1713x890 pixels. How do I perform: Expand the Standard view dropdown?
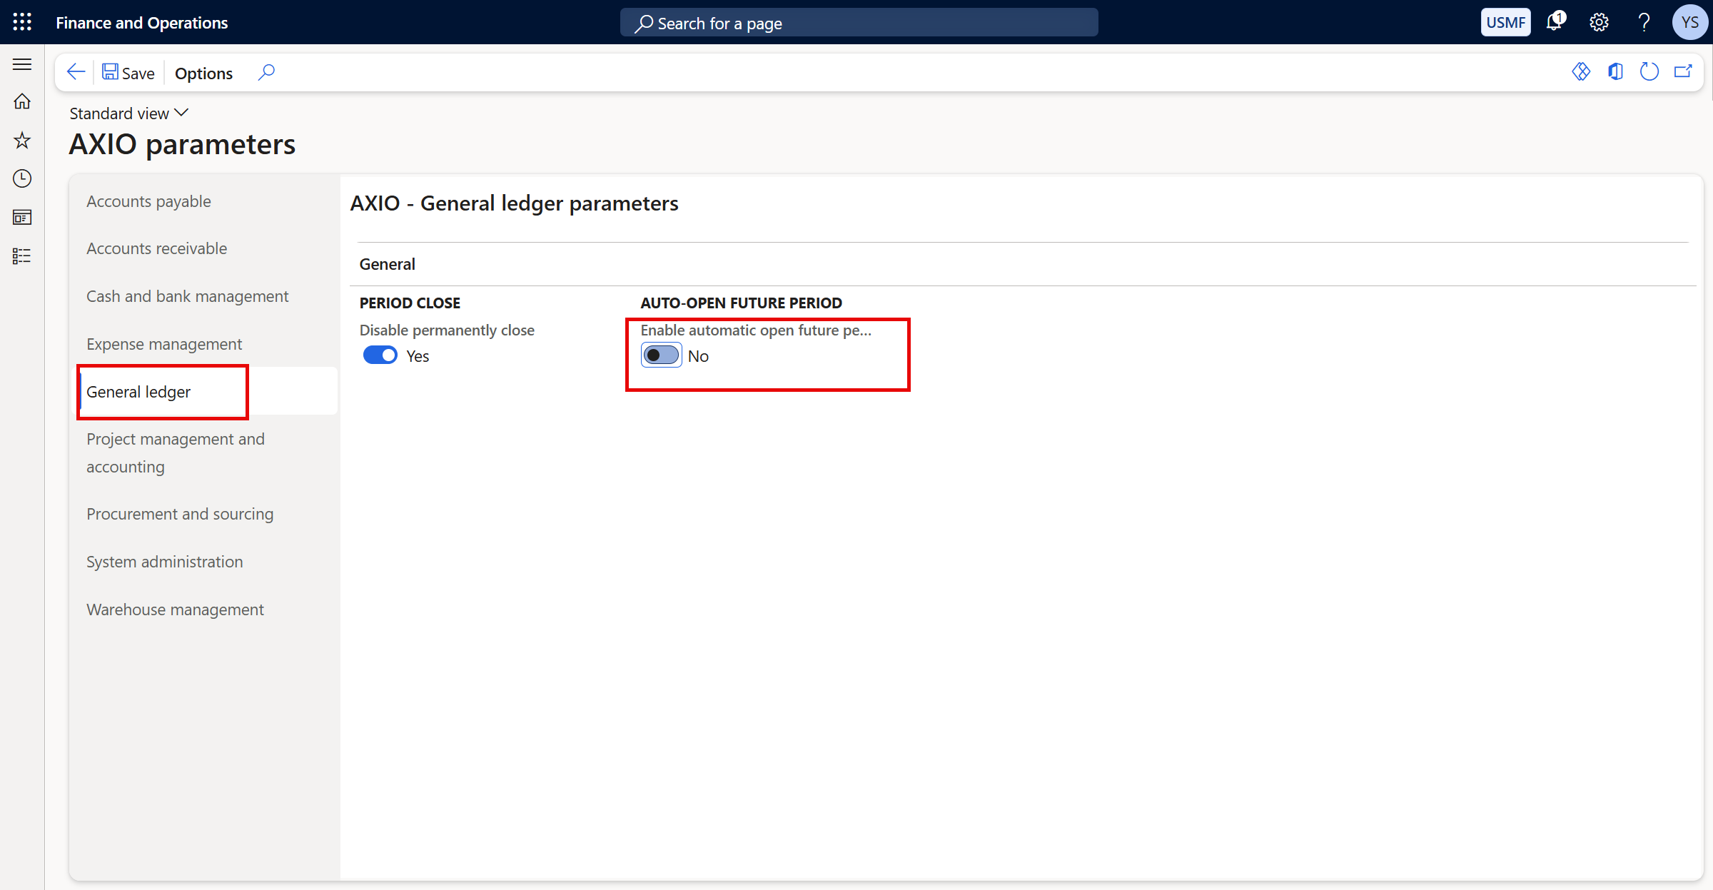(128, 113)
